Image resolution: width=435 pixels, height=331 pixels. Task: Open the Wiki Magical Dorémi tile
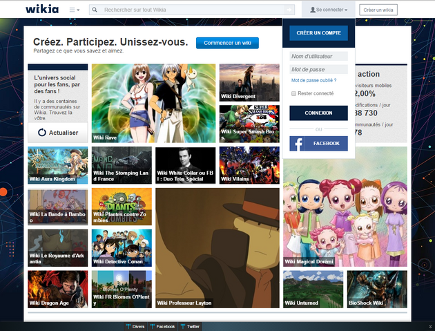345,211
